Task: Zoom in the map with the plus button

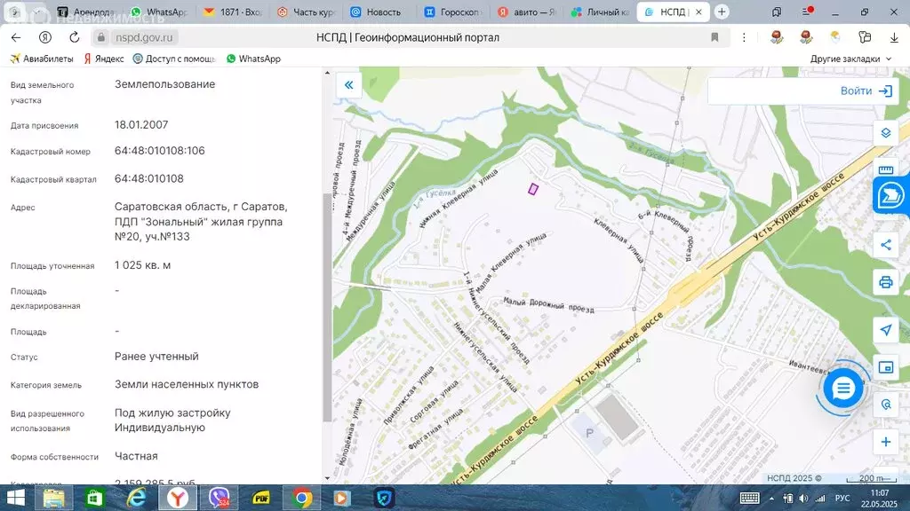Action: [x=886, y=442]
